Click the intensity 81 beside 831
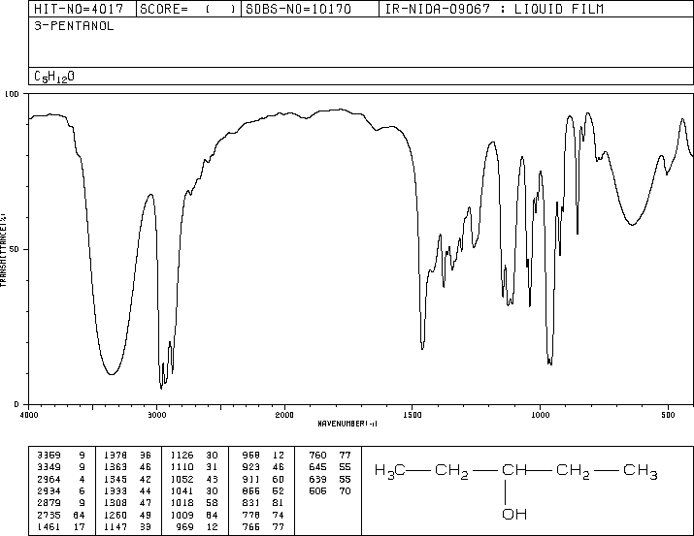 click(x=279, y=503)
